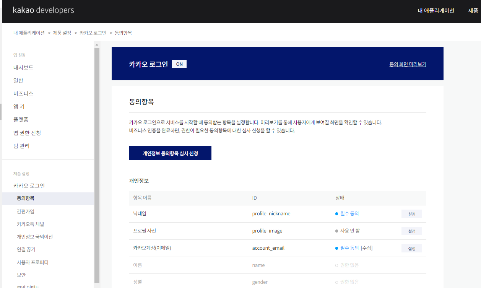
Task: Click 설정 button for 프로필 사진 row
Action: [412, 231]
